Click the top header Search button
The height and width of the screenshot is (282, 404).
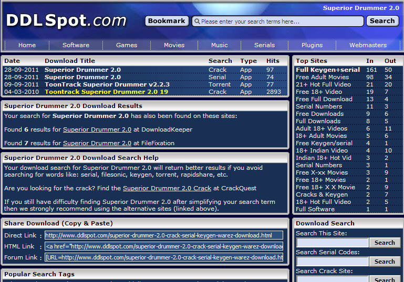coord(382,21)
